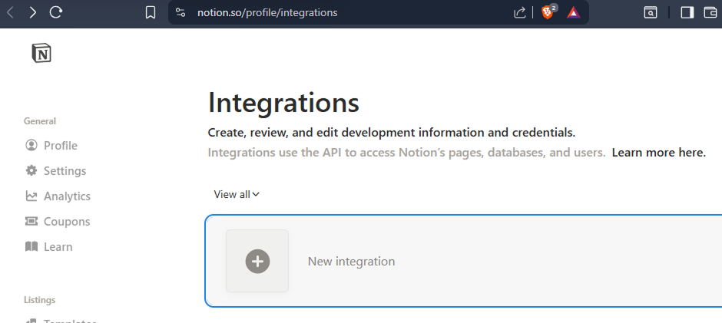Reload the current page
Image resolution: width=722 pixels, height=323 pixels.
(56, 12)
